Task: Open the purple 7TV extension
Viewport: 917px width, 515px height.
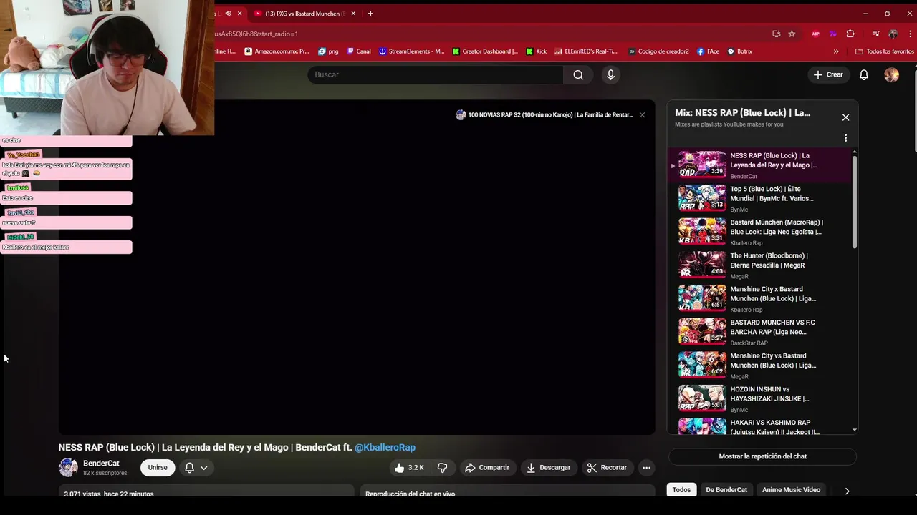Action: click(832, 34)
